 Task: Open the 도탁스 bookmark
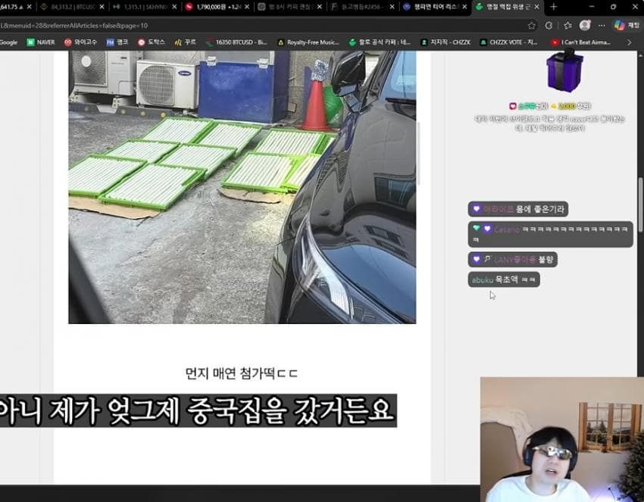pos(151,42)
